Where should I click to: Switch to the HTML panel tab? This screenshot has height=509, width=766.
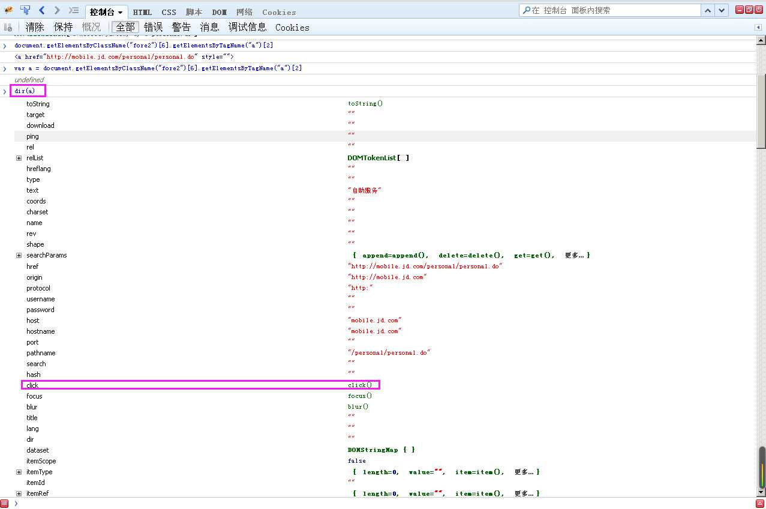(x=142, y=12)
